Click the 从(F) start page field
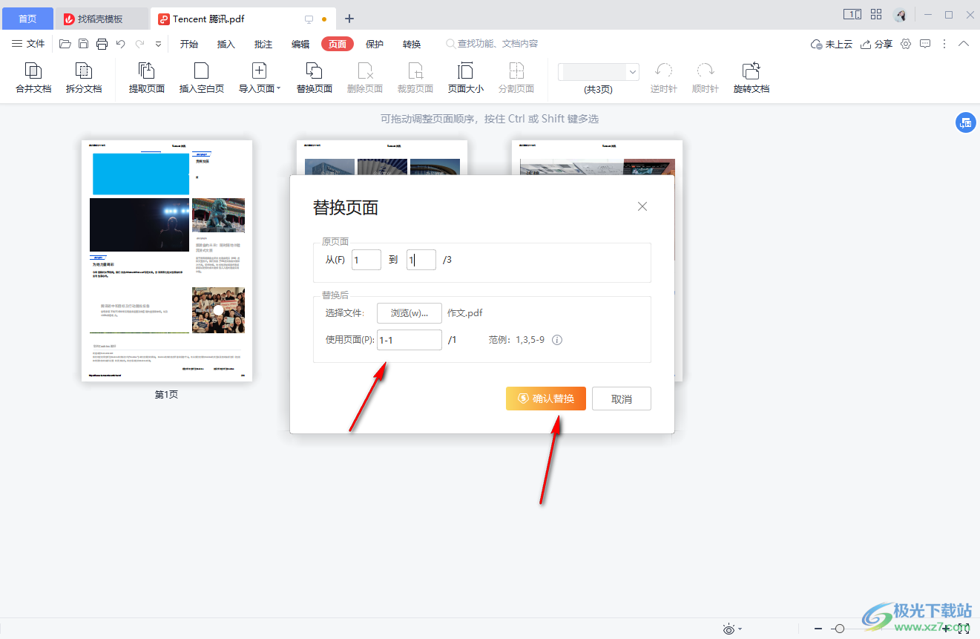Screen dimensions: 980x639 coord(366,260)
